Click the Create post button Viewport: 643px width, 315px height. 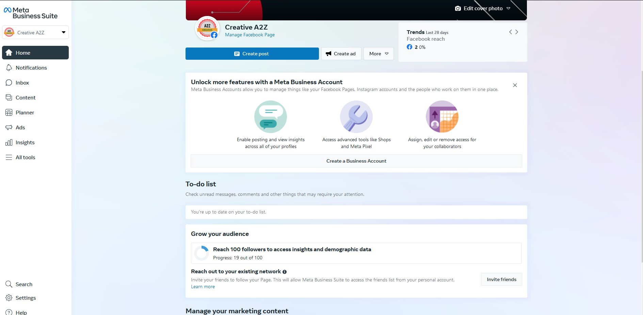(x=252, y=54)
